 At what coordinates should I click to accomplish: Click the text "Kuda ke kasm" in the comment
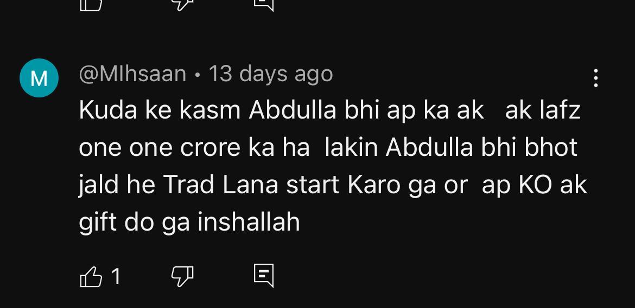coord(160,110)
